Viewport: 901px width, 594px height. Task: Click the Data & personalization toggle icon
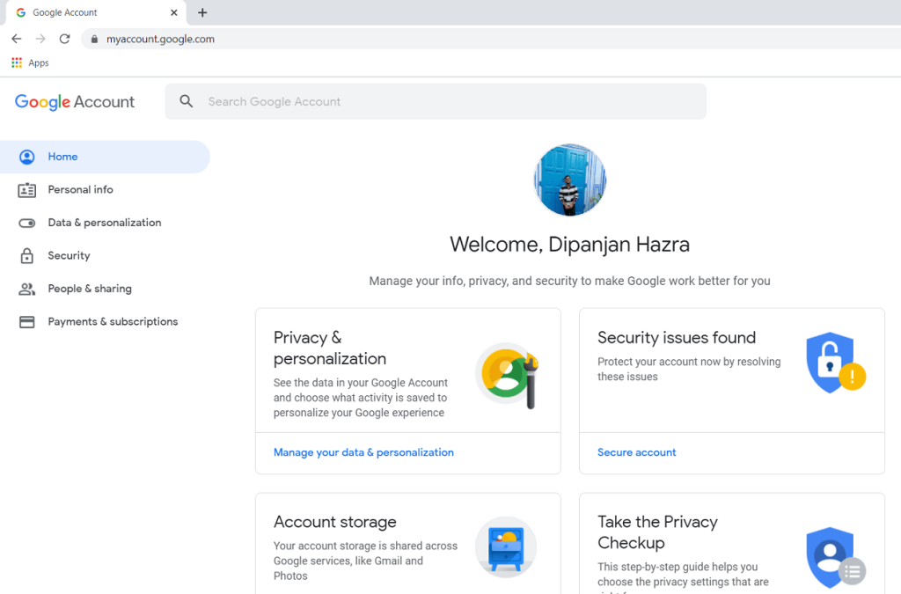coord(27,223)
